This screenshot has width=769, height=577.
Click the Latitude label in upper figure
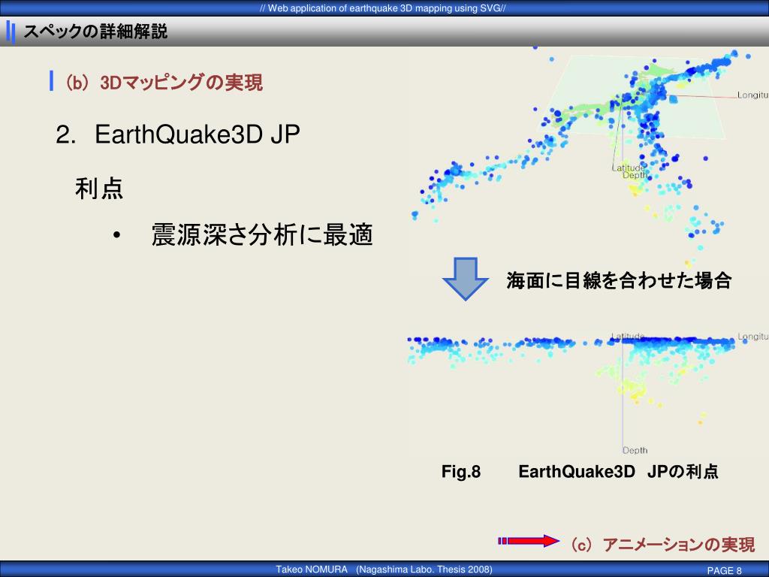[x=629, y=168]
